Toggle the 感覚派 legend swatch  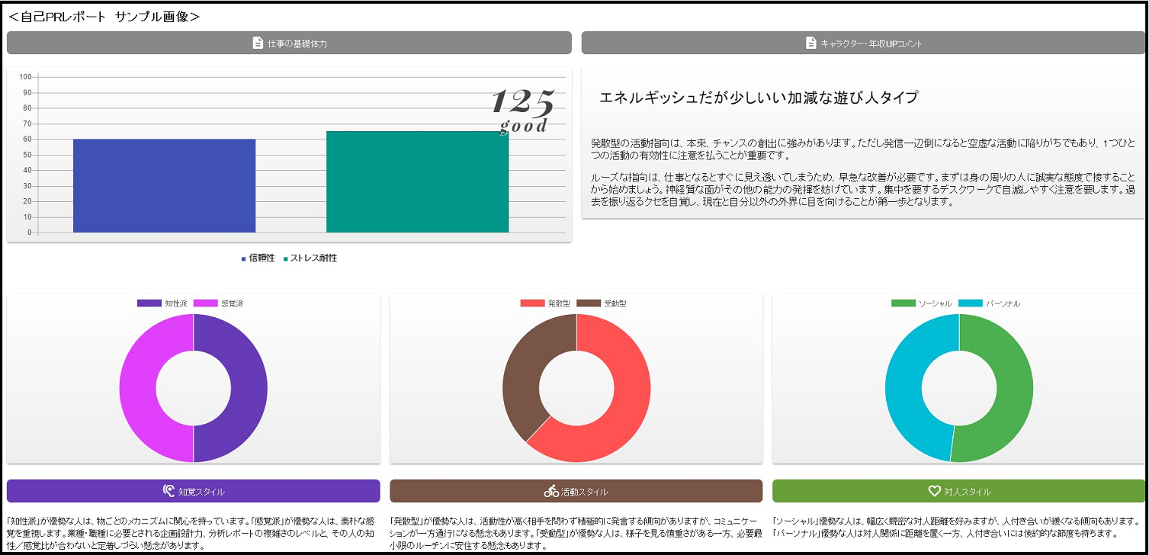(206, 303)
